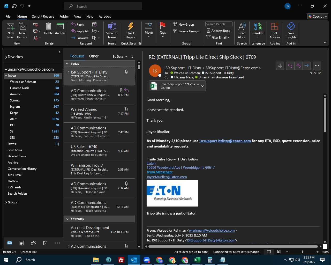The image size is (331, 265).
Task: Open the Help tab
Action: tap(90, 16)
